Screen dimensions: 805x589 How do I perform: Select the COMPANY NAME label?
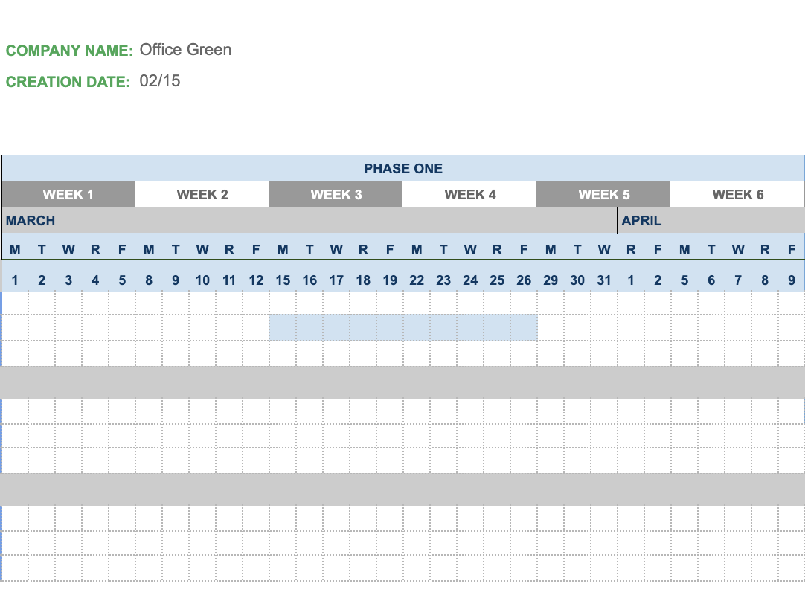pos(67,51)
